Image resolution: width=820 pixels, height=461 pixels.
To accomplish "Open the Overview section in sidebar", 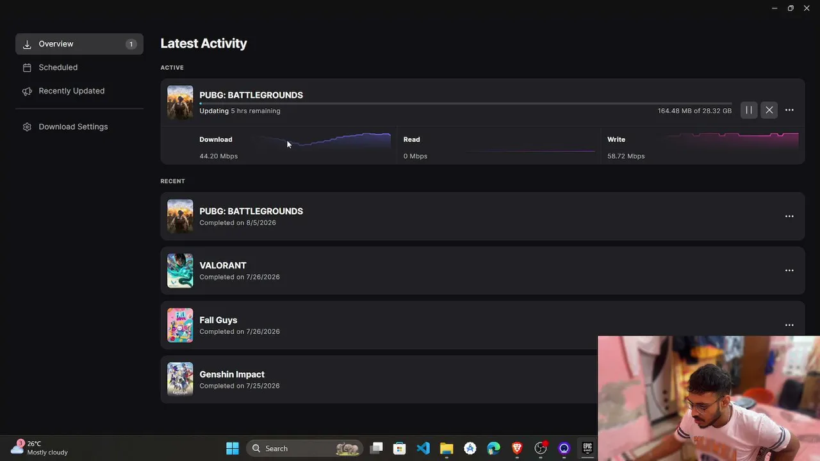I will [79, 44].
